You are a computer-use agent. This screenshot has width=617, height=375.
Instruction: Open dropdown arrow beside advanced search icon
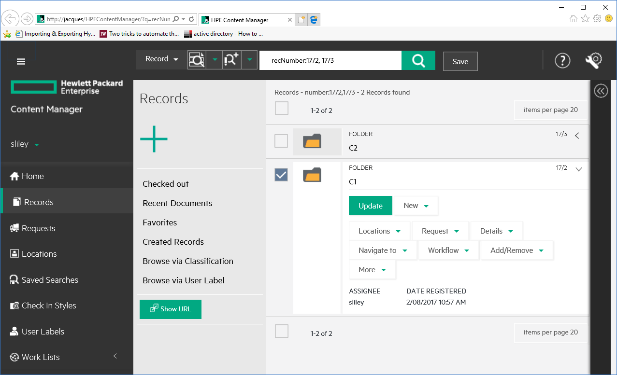click(215, 60)
